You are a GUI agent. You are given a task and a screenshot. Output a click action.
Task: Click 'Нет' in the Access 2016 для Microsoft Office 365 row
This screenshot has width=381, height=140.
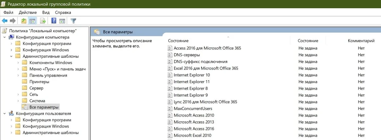pyautogui.click(x=361, y=48)
